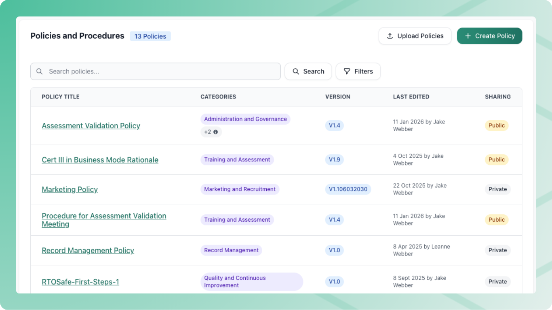Click the magnifier icon on Search button
The height and width of the screenshot is (310, 552).
tap(296, 71)
